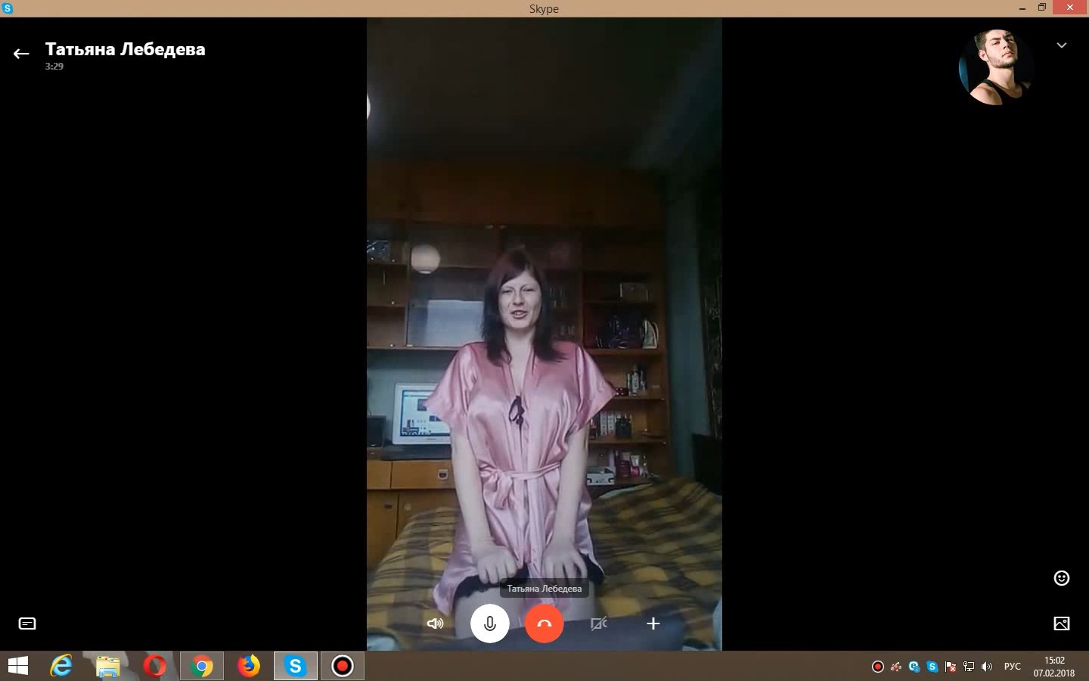Expand the chevron beside the self-view avatar
Image resolution: width=1089 pixels, height=681 pixels.
[1062, 45]
